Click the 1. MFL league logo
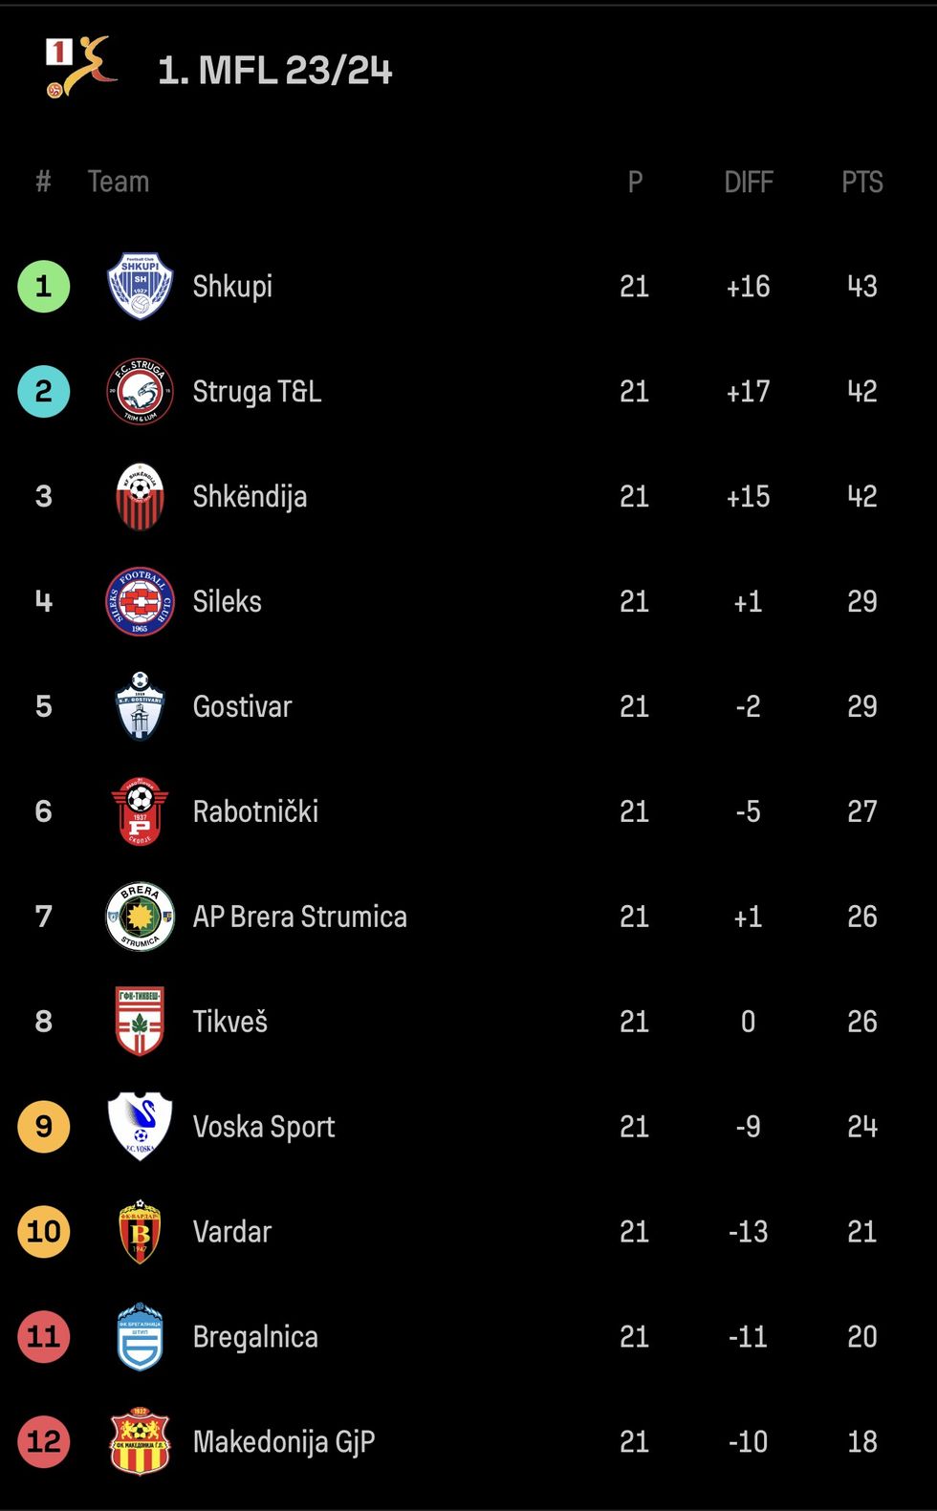The width and height of the screenshot is (937, 1511). pyautogui.click(x=81, y=67)
